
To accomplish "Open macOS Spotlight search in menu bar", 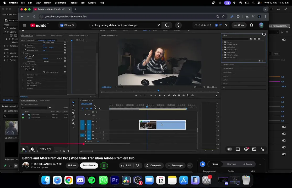I will [x=253, y=3].
